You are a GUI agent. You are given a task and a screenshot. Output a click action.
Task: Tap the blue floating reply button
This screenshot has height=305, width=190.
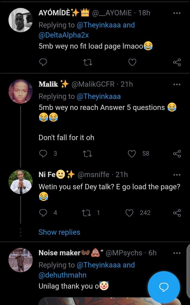coord(164,287)
